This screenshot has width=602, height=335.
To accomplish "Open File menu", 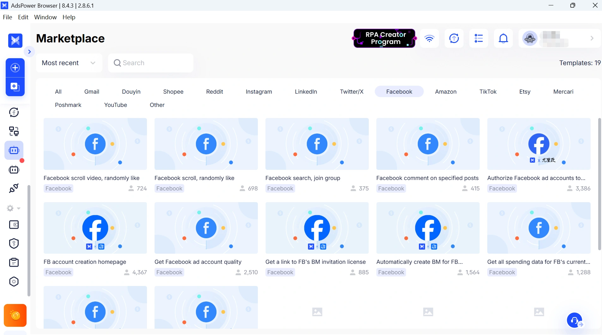I will pyautogui.click(x=8, y=17).
